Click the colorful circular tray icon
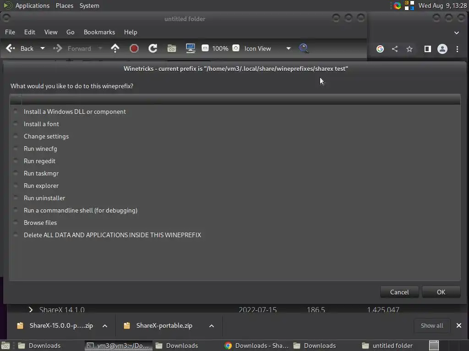Viewport: 469px width, 351px height. click(x=397, y=5)
